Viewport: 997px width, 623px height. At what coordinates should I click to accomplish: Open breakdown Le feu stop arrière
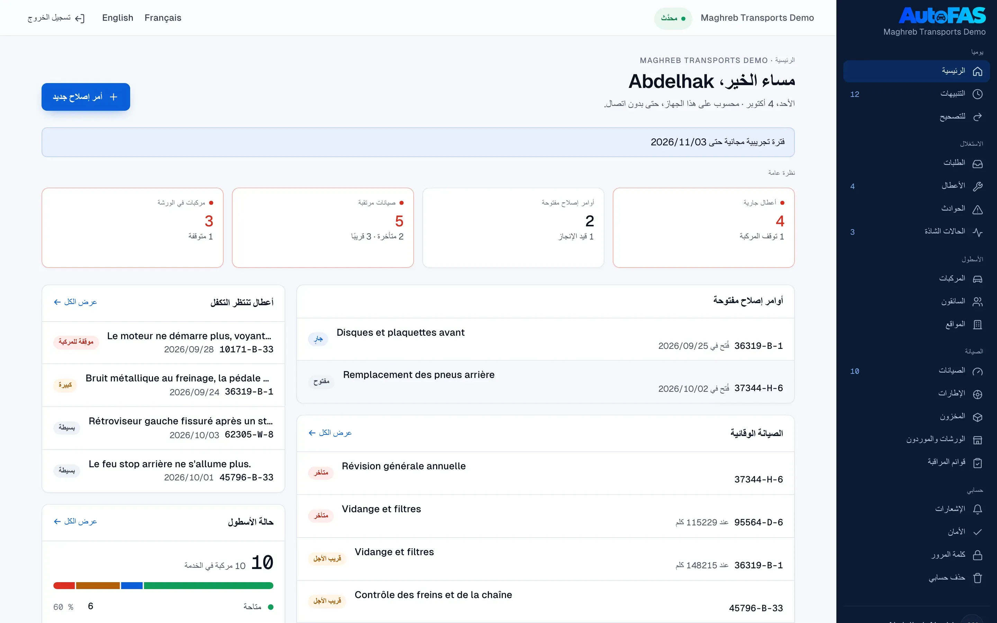pyautogui.click(x=163, y=471)
